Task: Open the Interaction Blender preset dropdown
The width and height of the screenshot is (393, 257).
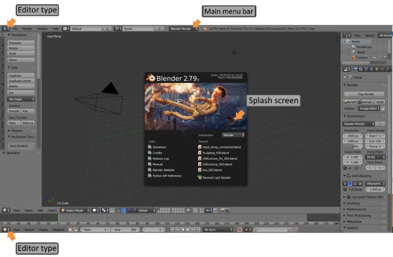Action: click(x=233, y=135)
